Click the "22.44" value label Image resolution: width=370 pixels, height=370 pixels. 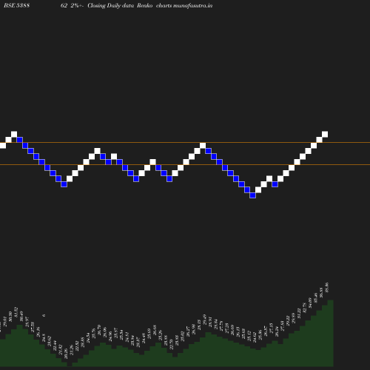[x=55, y=346]
